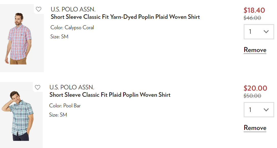
Task: Click the $18.40 sale price
Action: click(254, 10)
